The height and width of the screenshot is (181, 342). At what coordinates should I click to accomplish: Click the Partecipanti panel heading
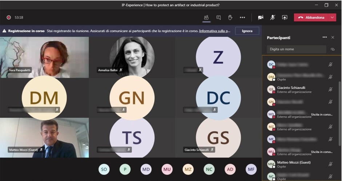(x=278, y=38)
